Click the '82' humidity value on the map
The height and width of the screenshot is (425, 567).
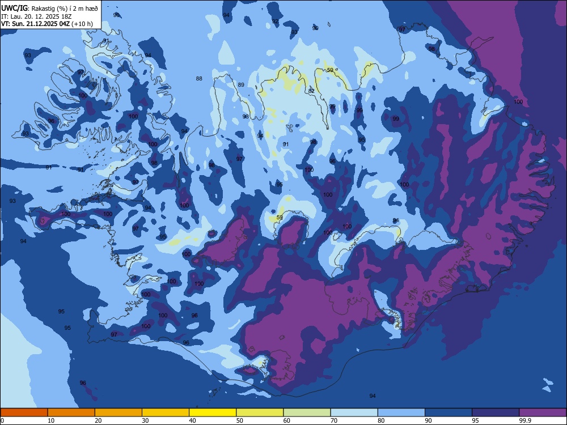click(x=311, y=91)
